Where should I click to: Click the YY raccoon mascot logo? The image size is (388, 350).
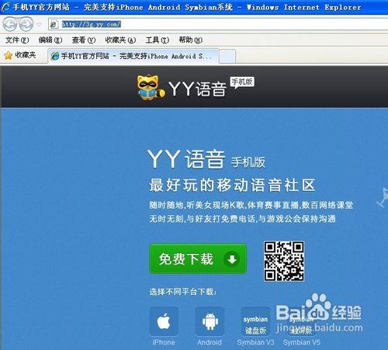click(151, 87)
